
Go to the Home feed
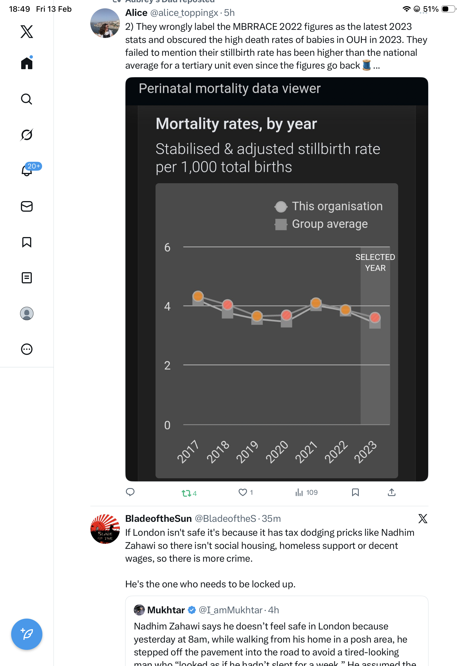point(27,63)
